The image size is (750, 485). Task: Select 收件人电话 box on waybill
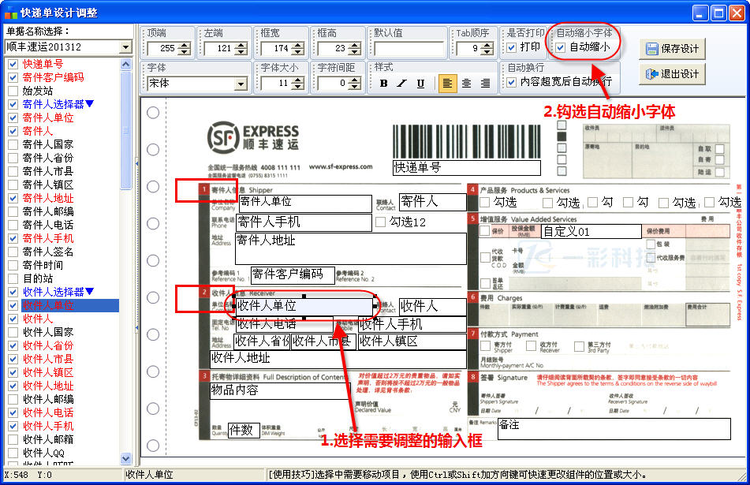coord(284,324)
